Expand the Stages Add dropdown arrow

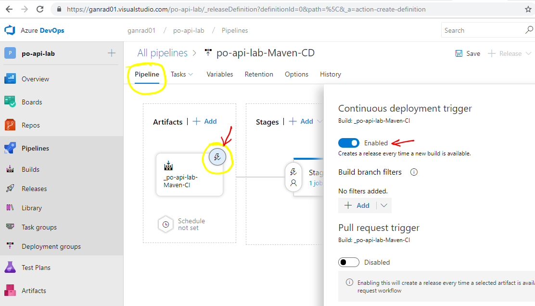tap(319, 121)
